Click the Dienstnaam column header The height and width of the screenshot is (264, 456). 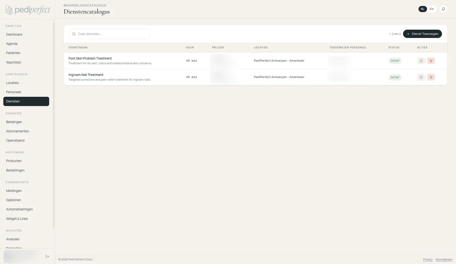coord(78,48)
